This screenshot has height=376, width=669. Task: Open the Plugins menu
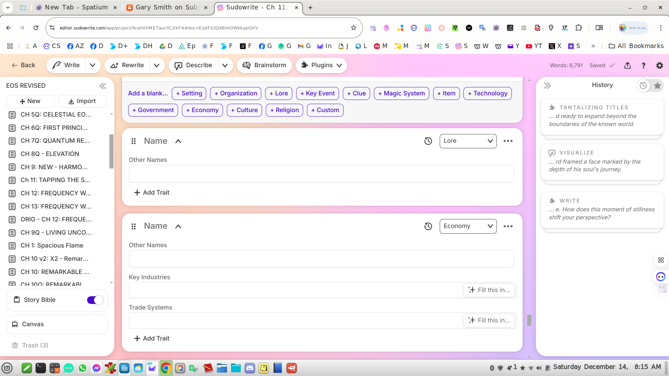(x=321, y=65)
